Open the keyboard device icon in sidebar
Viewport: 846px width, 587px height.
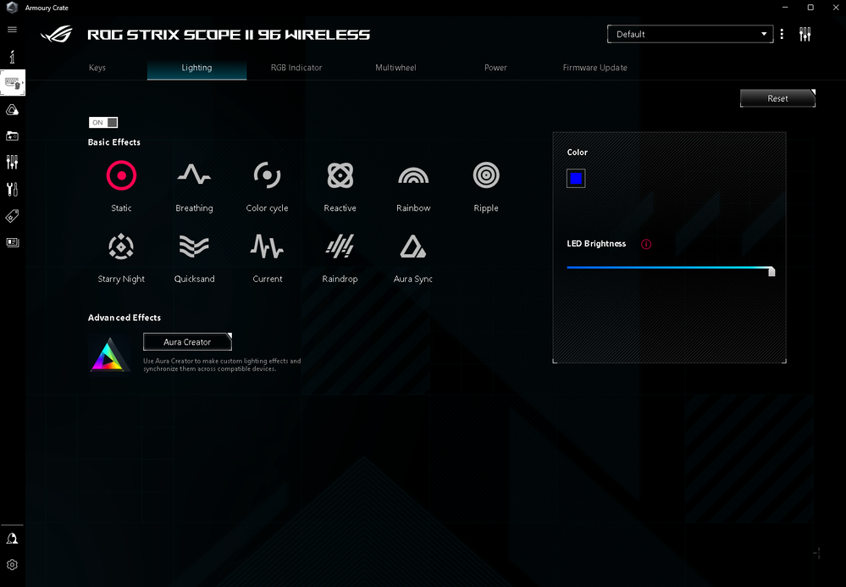(x=13, y=83)
